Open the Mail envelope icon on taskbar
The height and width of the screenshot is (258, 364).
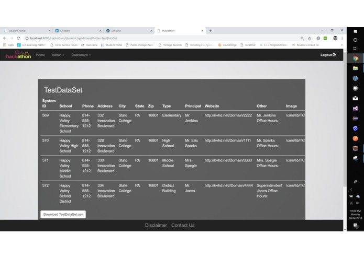tap(355, 98)
